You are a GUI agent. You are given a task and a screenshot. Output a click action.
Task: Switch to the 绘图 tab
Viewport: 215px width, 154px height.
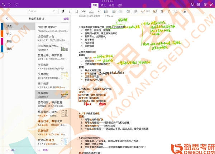click(111, 5)
